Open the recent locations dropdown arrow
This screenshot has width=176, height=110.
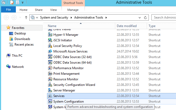pos(20,17)
